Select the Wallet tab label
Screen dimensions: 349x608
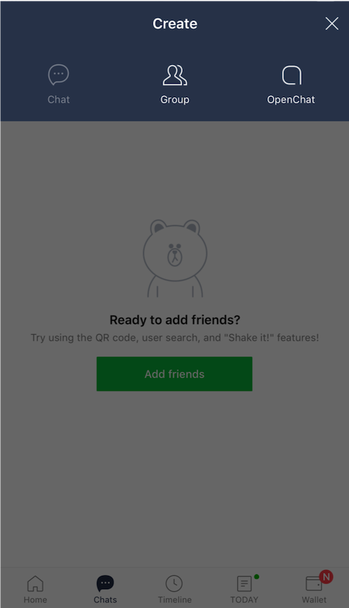click(x=314, y=600)
